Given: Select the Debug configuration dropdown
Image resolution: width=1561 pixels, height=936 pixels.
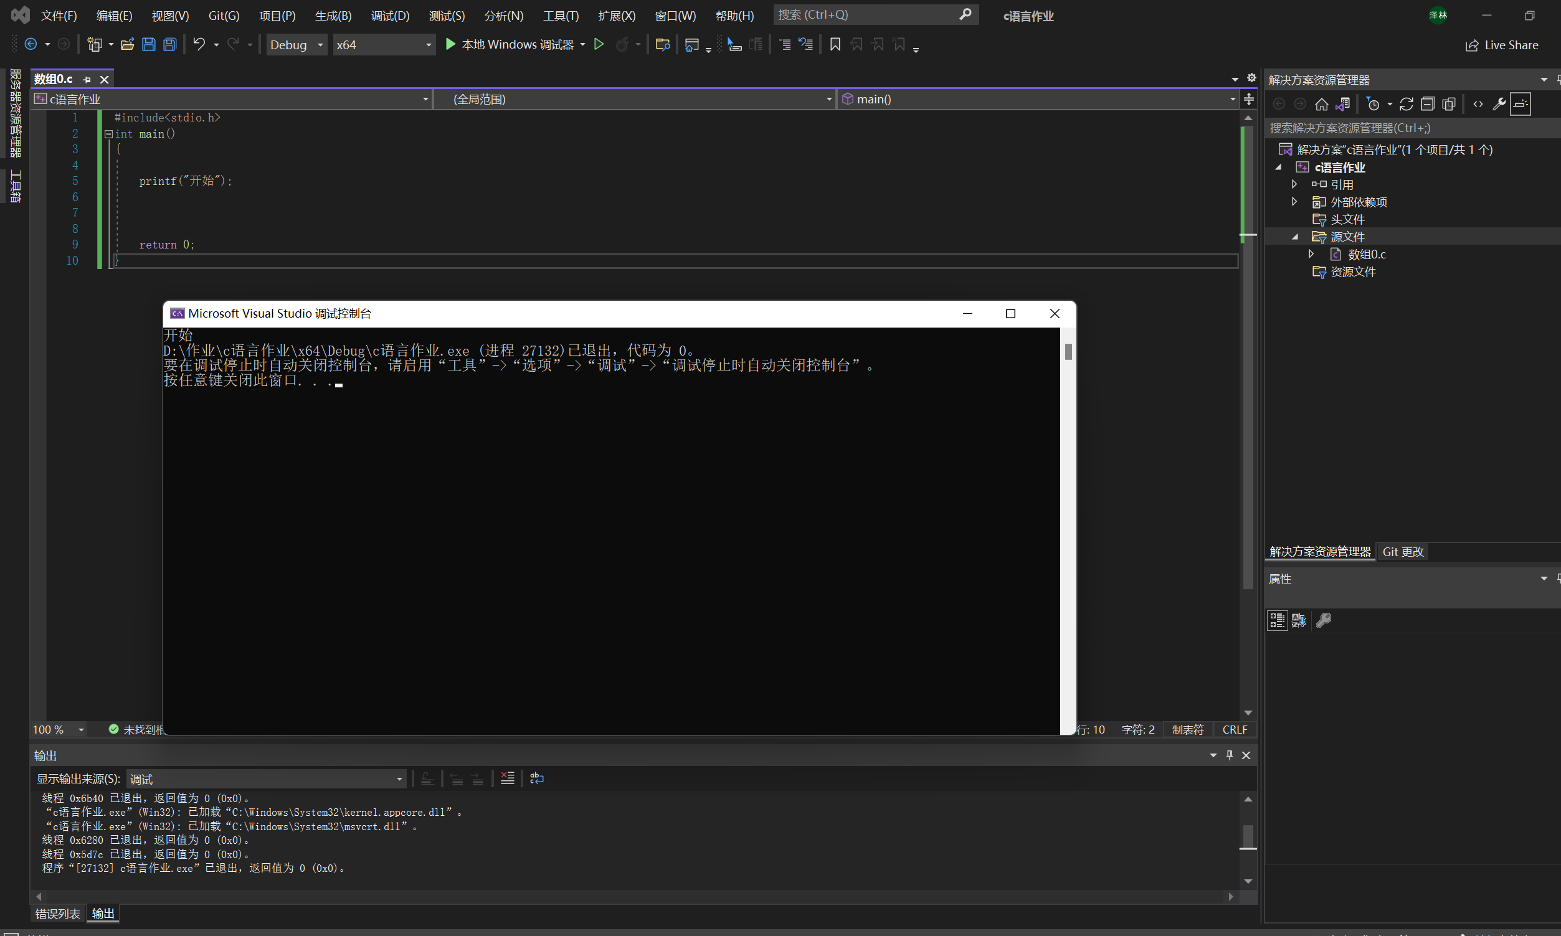Looking at the screenshot, I should [x=294, y=45].
